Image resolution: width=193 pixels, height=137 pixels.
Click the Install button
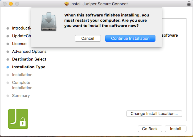[176, 129]
